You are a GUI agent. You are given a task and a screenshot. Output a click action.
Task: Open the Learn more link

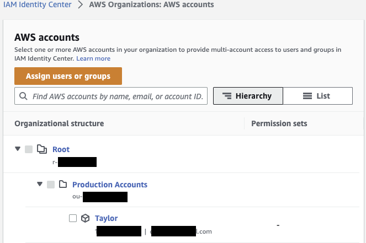pyautogui.click(x=93, y=58)
